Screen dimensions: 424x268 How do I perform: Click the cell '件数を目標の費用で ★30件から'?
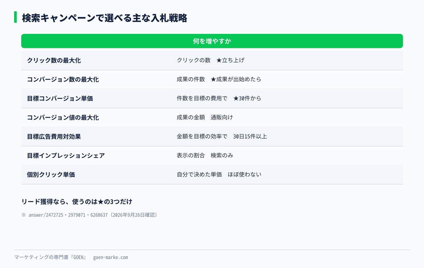click(x=219, y=98)
